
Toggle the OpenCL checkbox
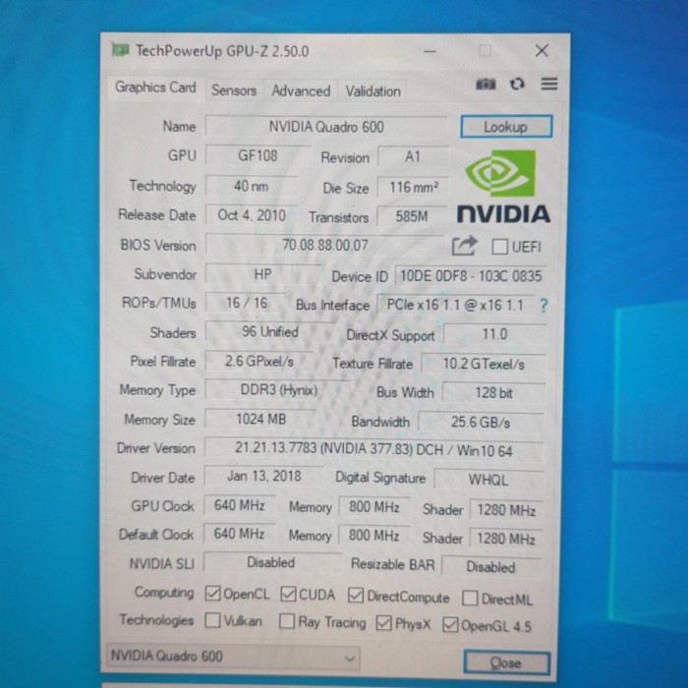click(x=213, y=594)
